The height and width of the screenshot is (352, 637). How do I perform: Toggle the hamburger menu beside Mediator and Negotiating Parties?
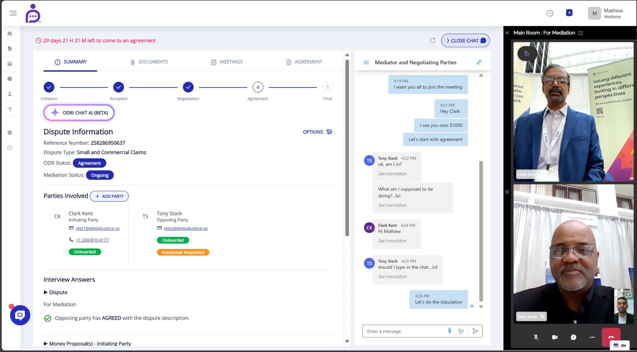(366, 62)
